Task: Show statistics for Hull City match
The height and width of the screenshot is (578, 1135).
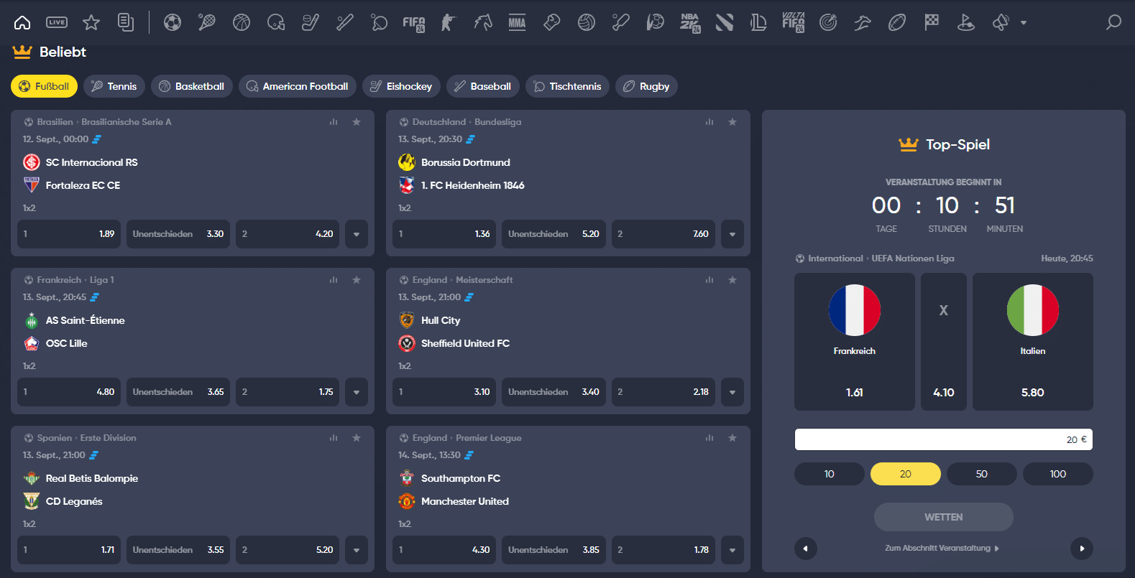Action: click(709, 280)
